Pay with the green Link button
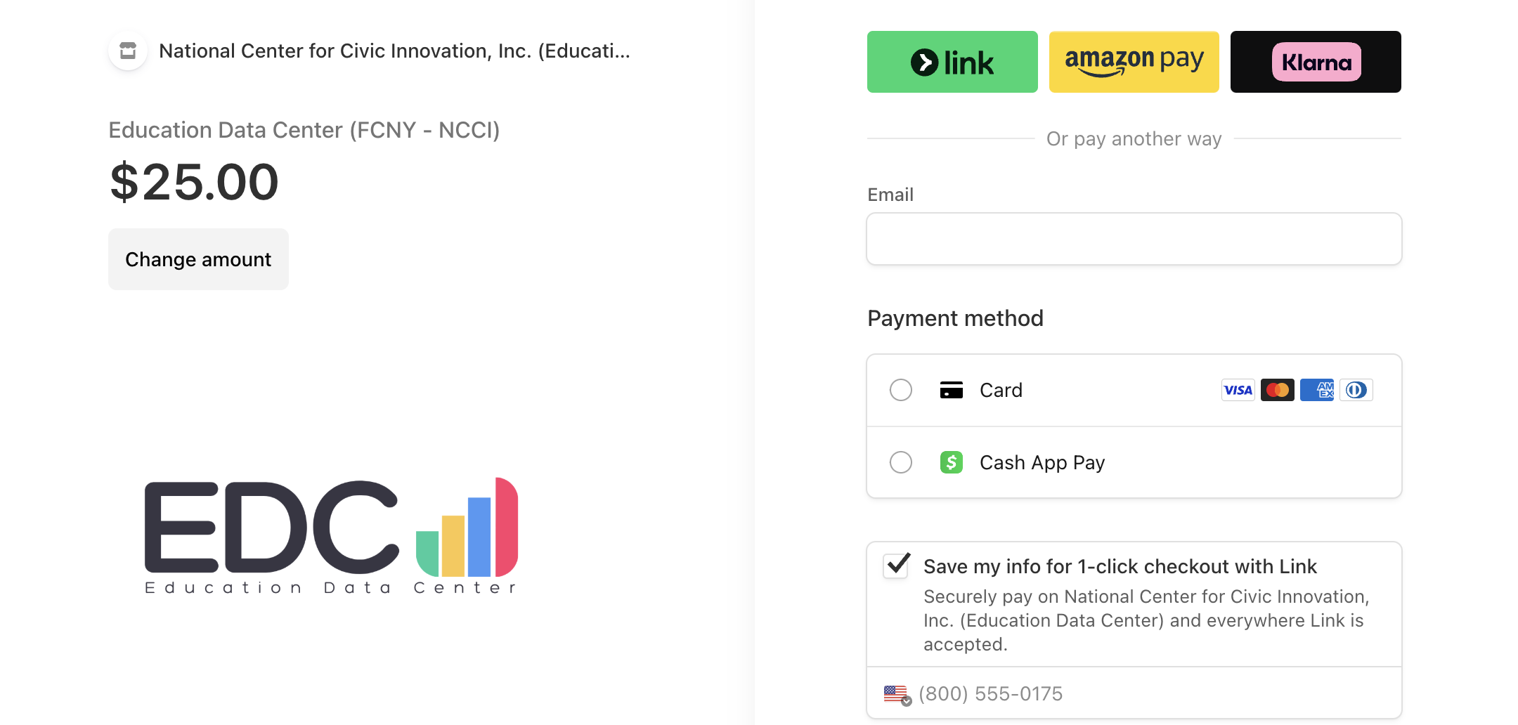The height and width of the screenshot is (725, 1518). click(952, 62)
